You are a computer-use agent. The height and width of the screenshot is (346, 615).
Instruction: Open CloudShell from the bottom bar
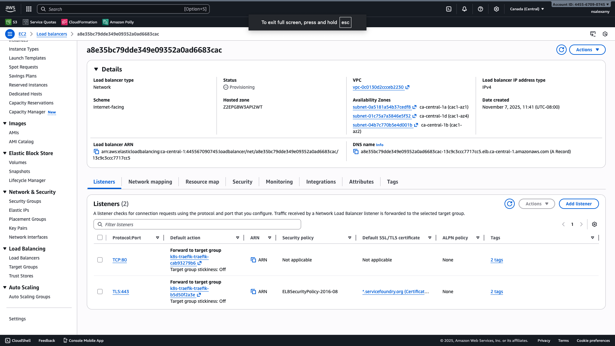point(18,340)
